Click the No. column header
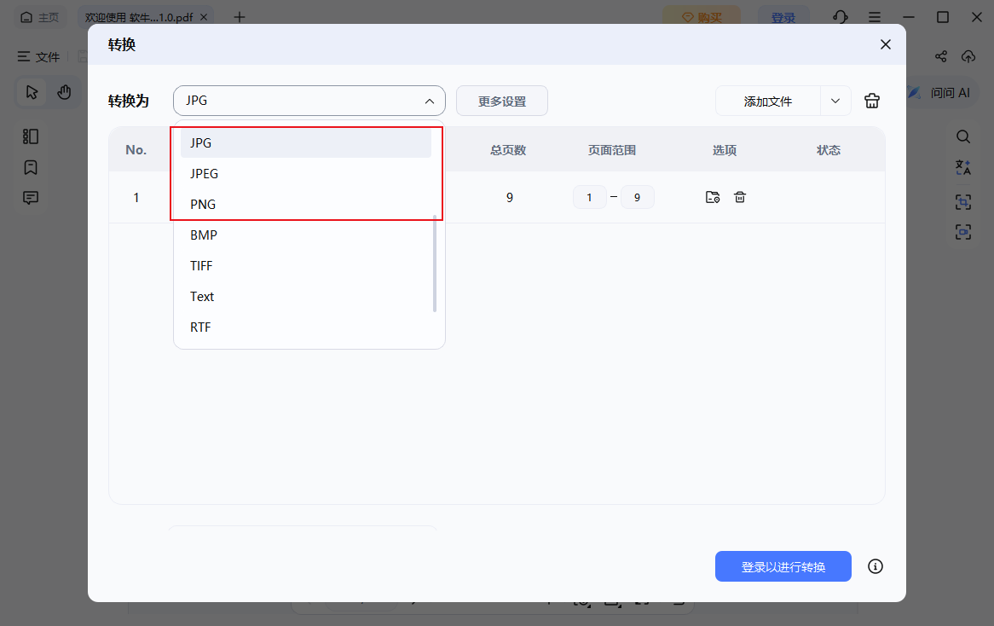 [x=136, y=150]
